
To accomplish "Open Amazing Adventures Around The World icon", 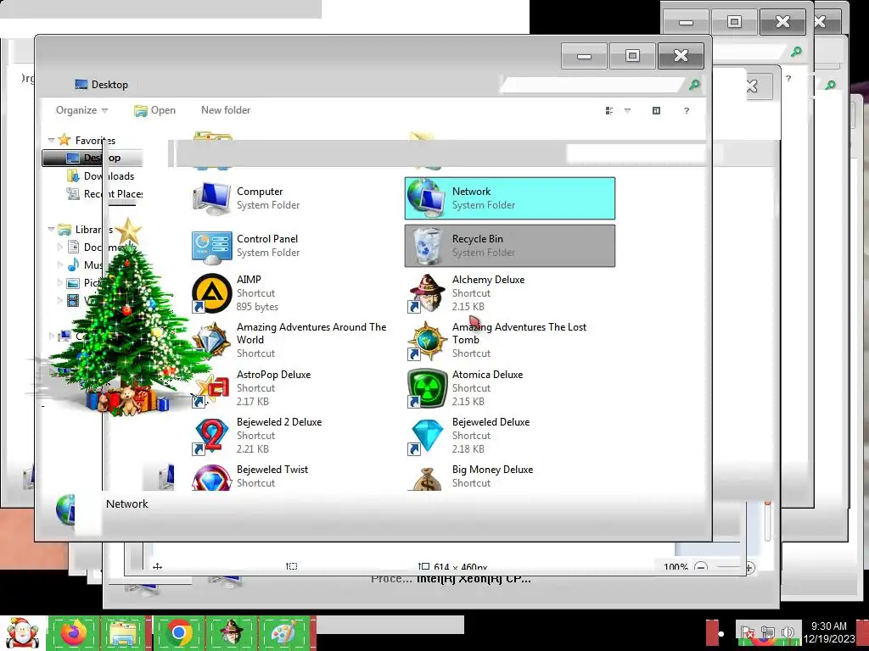I will [x=211, y=341].
